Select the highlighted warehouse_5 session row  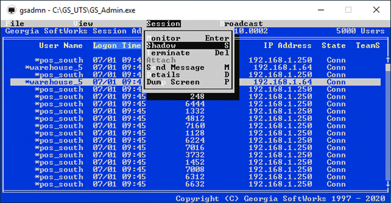click(195, 82)
